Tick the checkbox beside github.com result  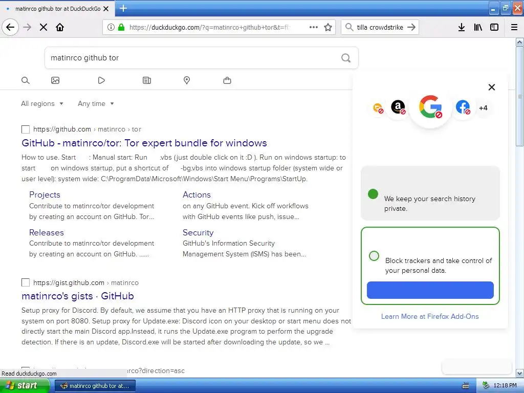(26, 129)
